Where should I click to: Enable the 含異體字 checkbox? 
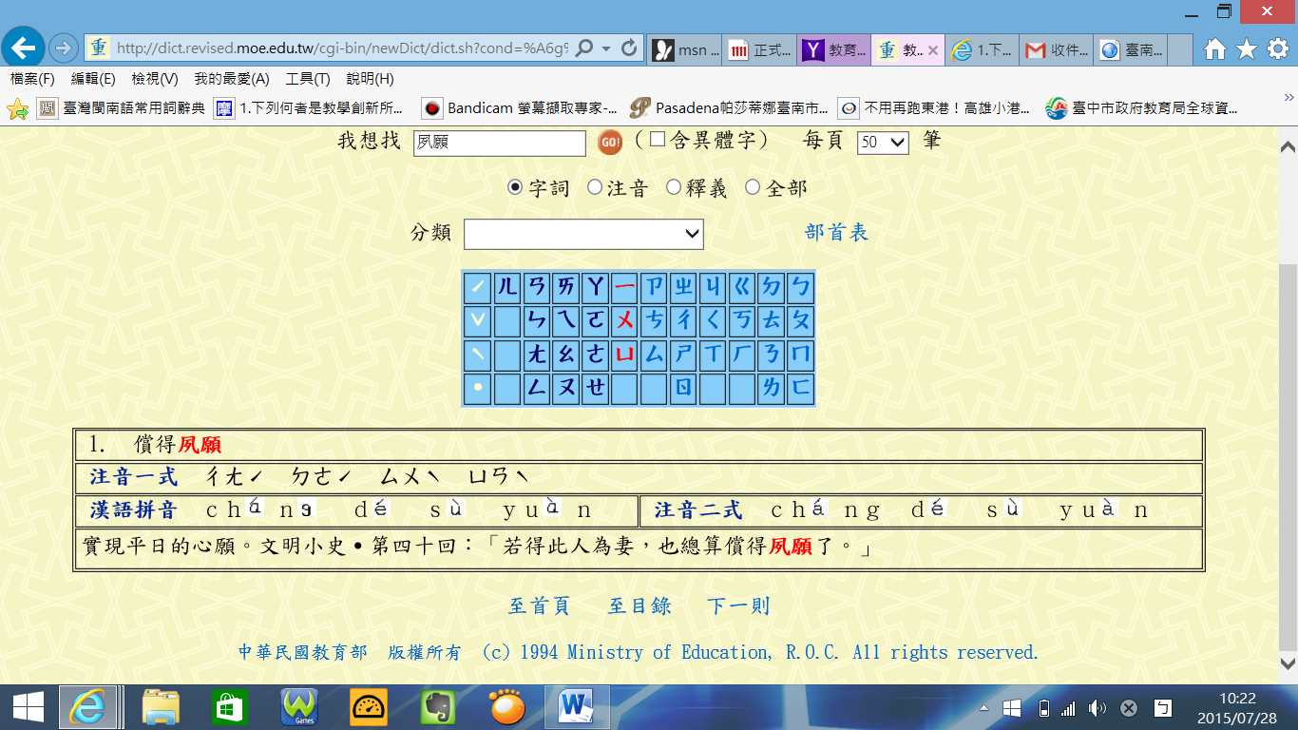[x=658, y=140]
